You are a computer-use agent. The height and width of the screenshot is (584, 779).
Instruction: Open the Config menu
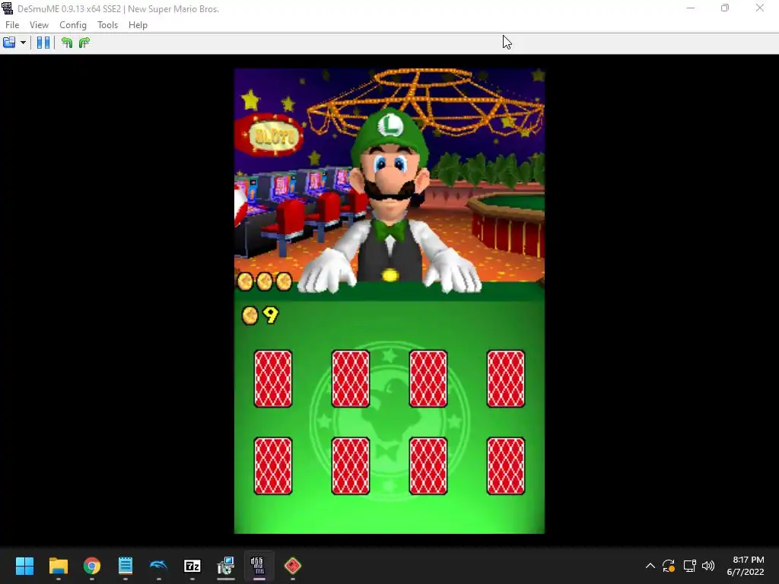point(72,25)
